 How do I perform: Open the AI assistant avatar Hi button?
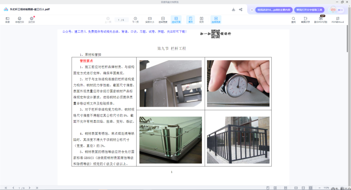(x=337, y=10)
